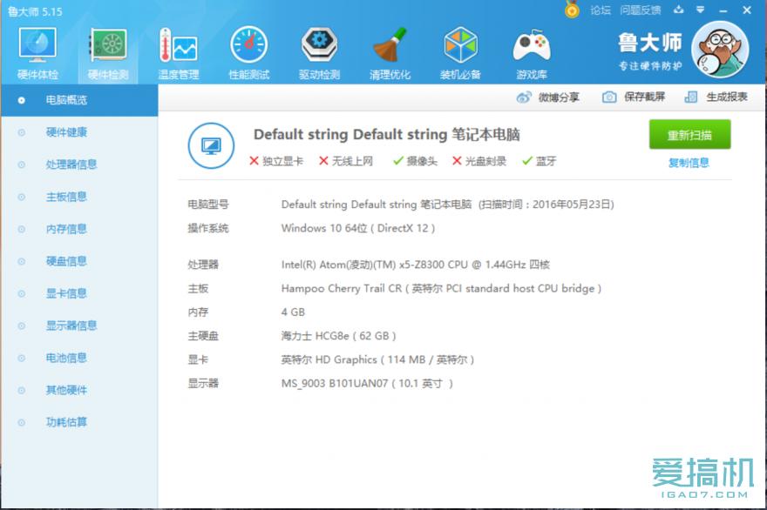Click the Hampoo Cherry Trail CR motherboard value
The image size is (767, 510).
[x=441, y=289]
